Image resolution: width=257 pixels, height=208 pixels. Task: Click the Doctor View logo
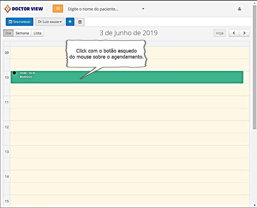pos(24,9)
